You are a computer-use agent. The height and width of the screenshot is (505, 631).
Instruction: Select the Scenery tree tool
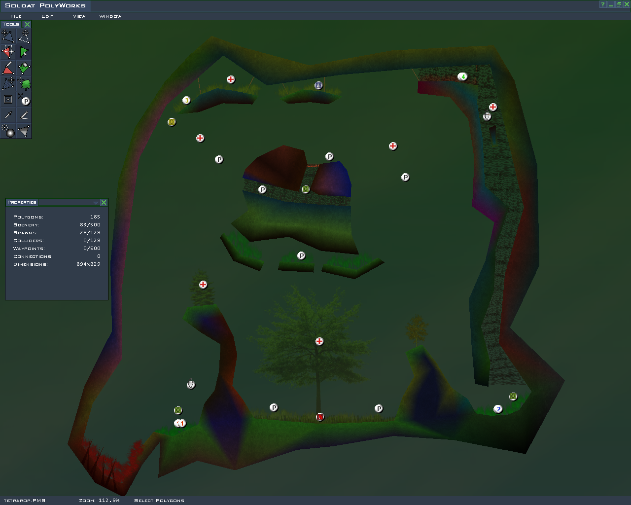(x=24, y=83)
